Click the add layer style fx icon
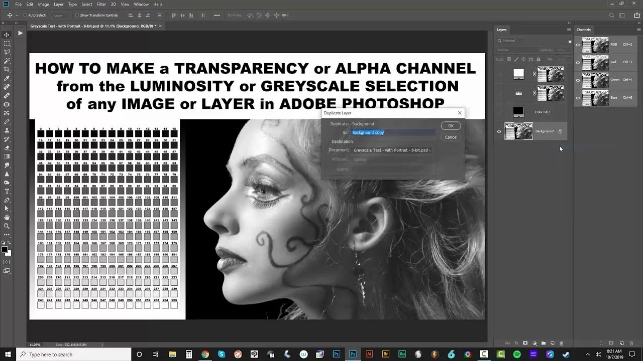This screenshot has width=643, height=361. click(516, 343)
